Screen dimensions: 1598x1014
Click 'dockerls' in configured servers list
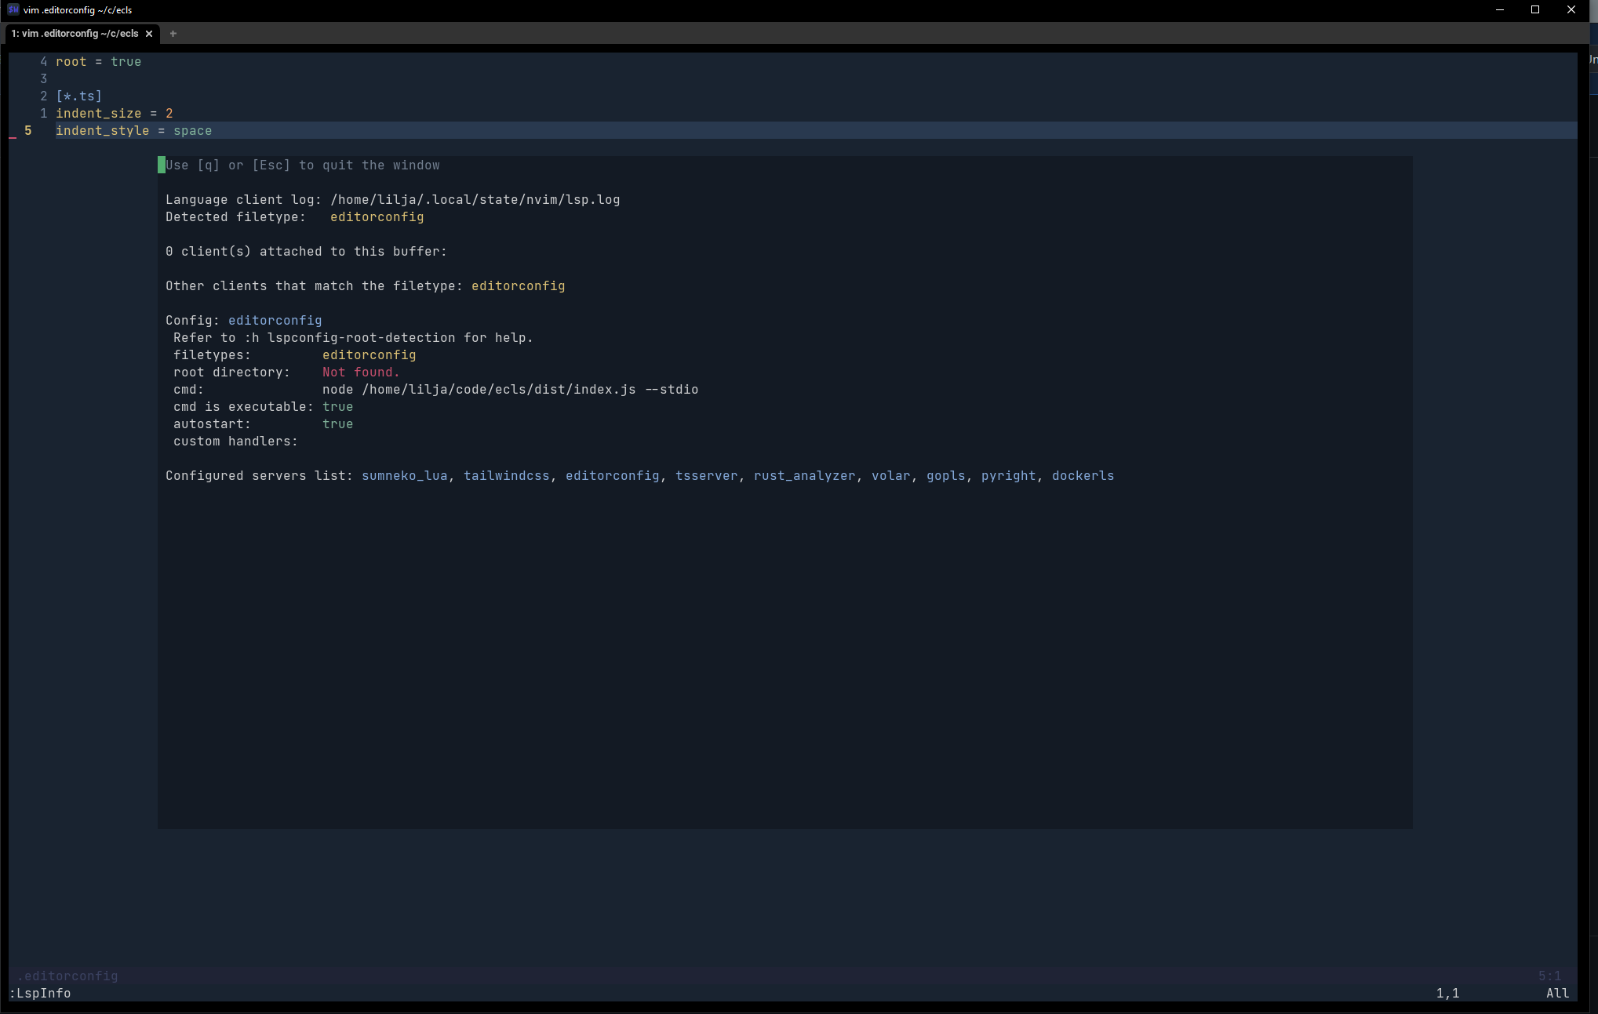click(1083, 476)
